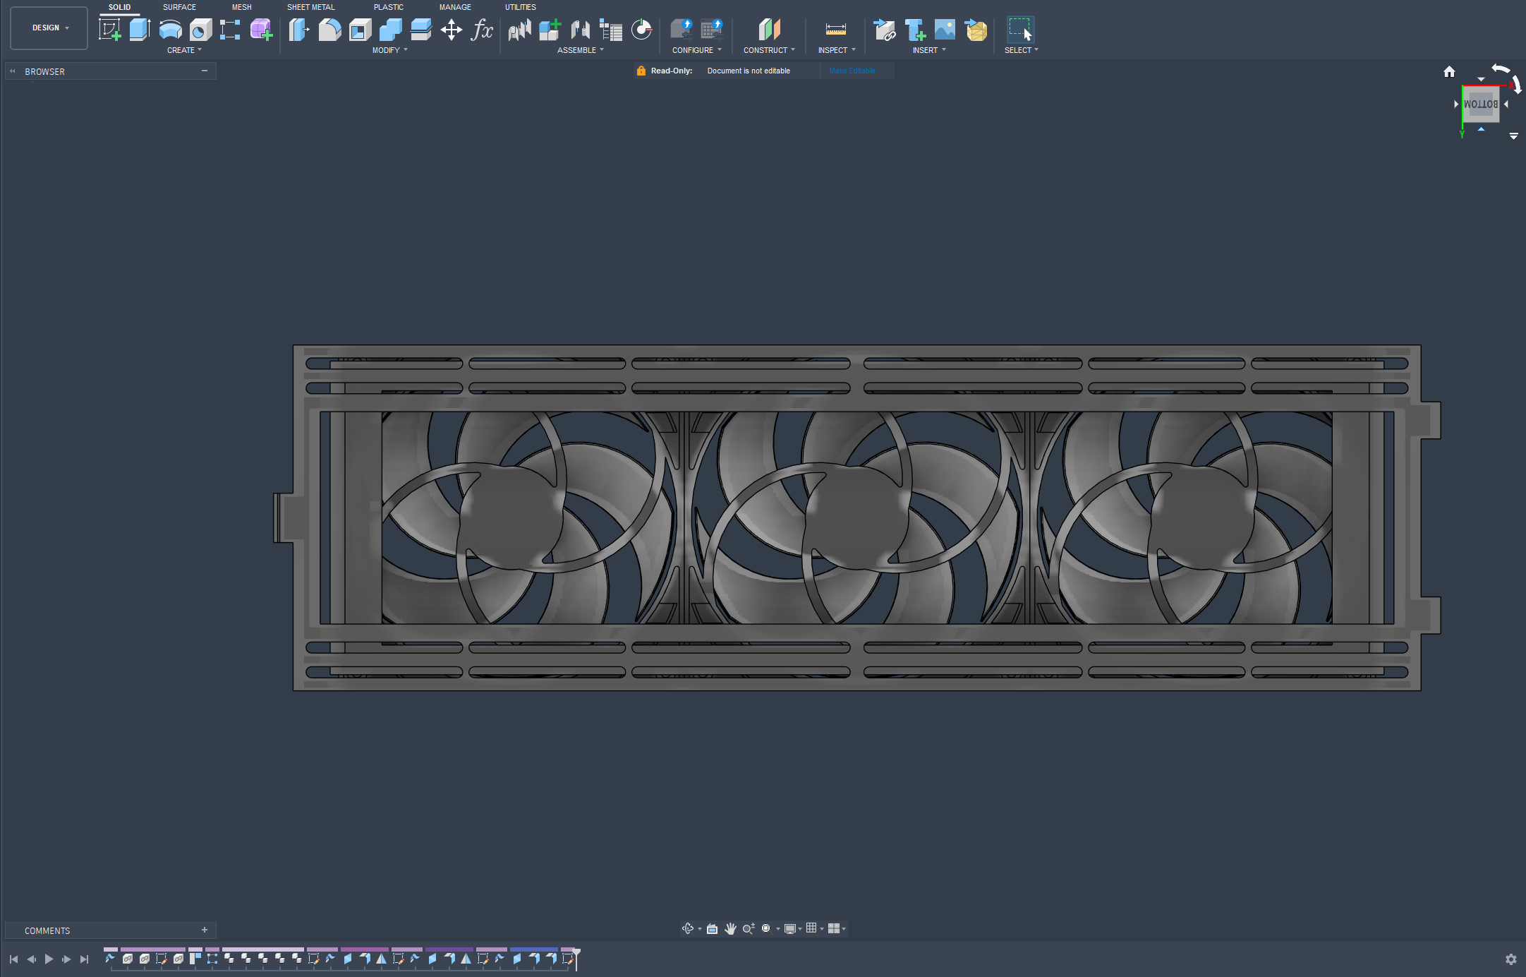1526x977 pixels.
Task: Click the BOTTOM face of the ViewCube
Action: pos(1480,104)
